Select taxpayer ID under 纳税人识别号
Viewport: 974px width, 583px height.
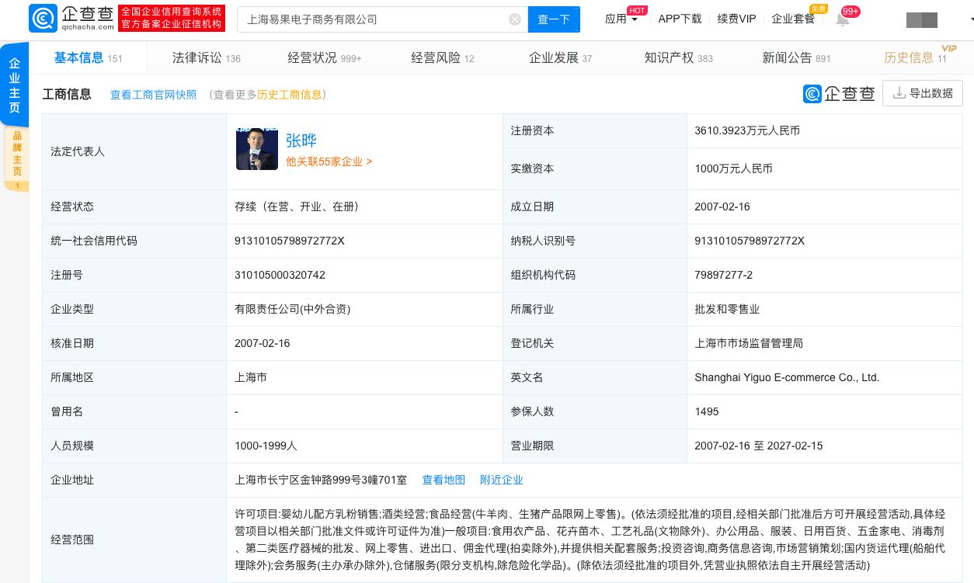click(x=750, y=241)
